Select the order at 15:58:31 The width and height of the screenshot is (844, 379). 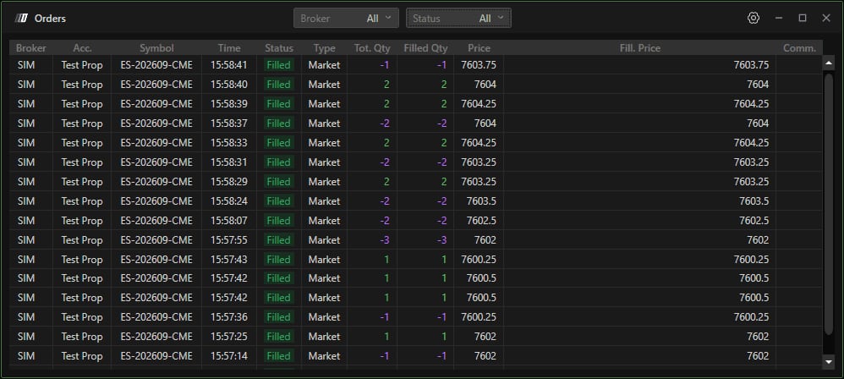(x=415, y=162)
